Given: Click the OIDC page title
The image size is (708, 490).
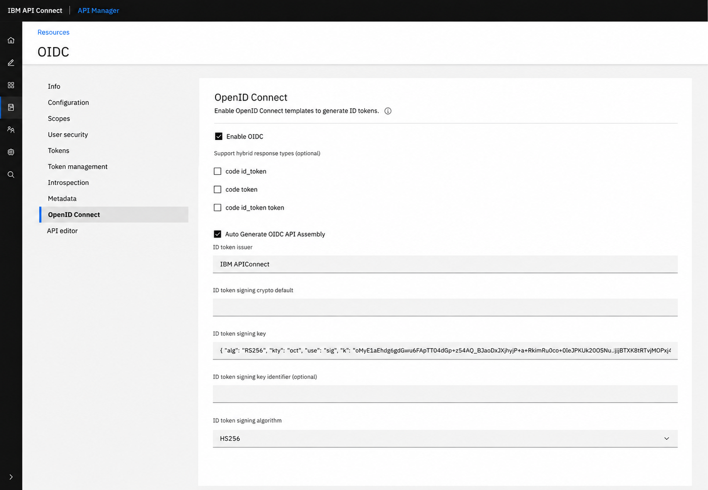Looking at the screenshot, I should click(53, 52).
